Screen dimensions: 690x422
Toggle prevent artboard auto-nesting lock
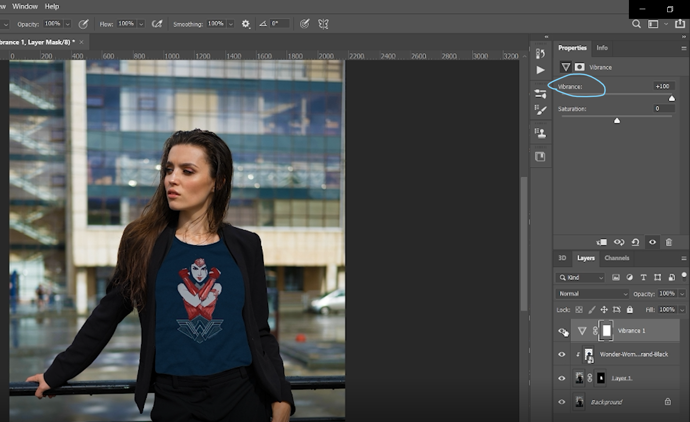[617, 310]
